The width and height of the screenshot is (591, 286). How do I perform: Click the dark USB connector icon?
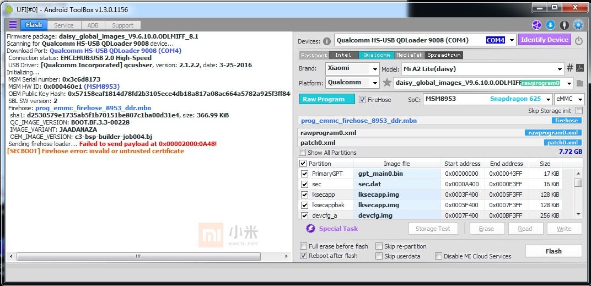(x=564, y=25)
